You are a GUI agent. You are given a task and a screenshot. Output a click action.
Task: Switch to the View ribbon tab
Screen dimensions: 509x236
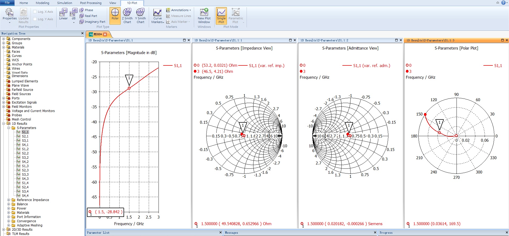point(113,3)
